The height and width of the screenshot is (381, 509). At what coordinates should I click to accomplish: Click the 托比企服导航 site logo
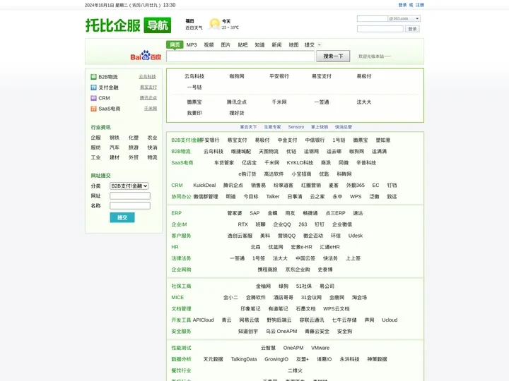click(x=128, y=25)
